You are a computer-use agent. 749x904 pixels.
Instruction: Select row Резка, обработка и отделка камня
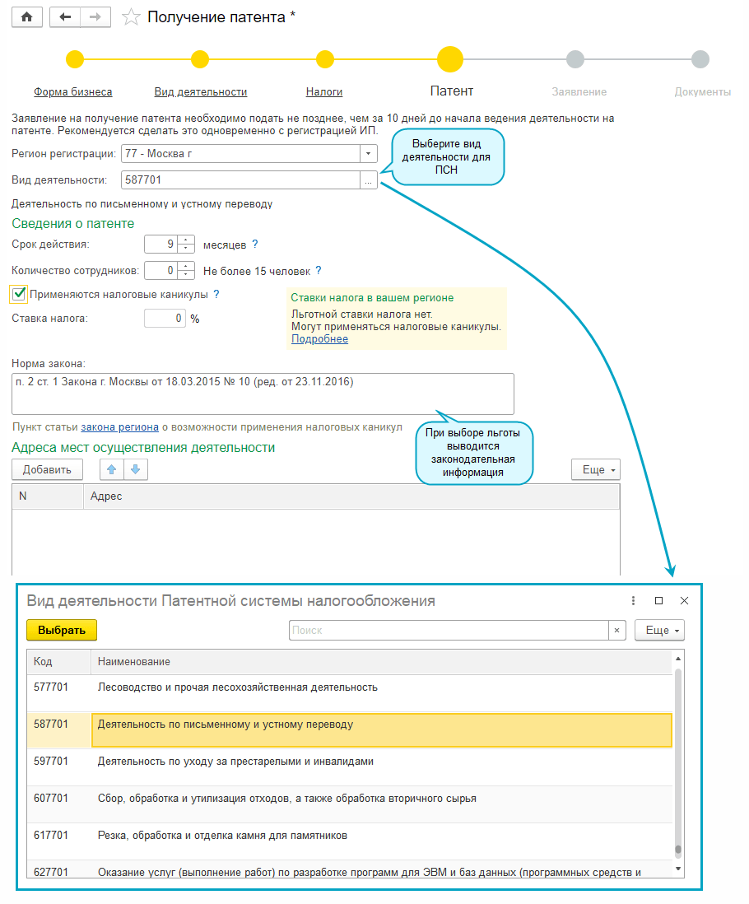click(x=350, y=841)
